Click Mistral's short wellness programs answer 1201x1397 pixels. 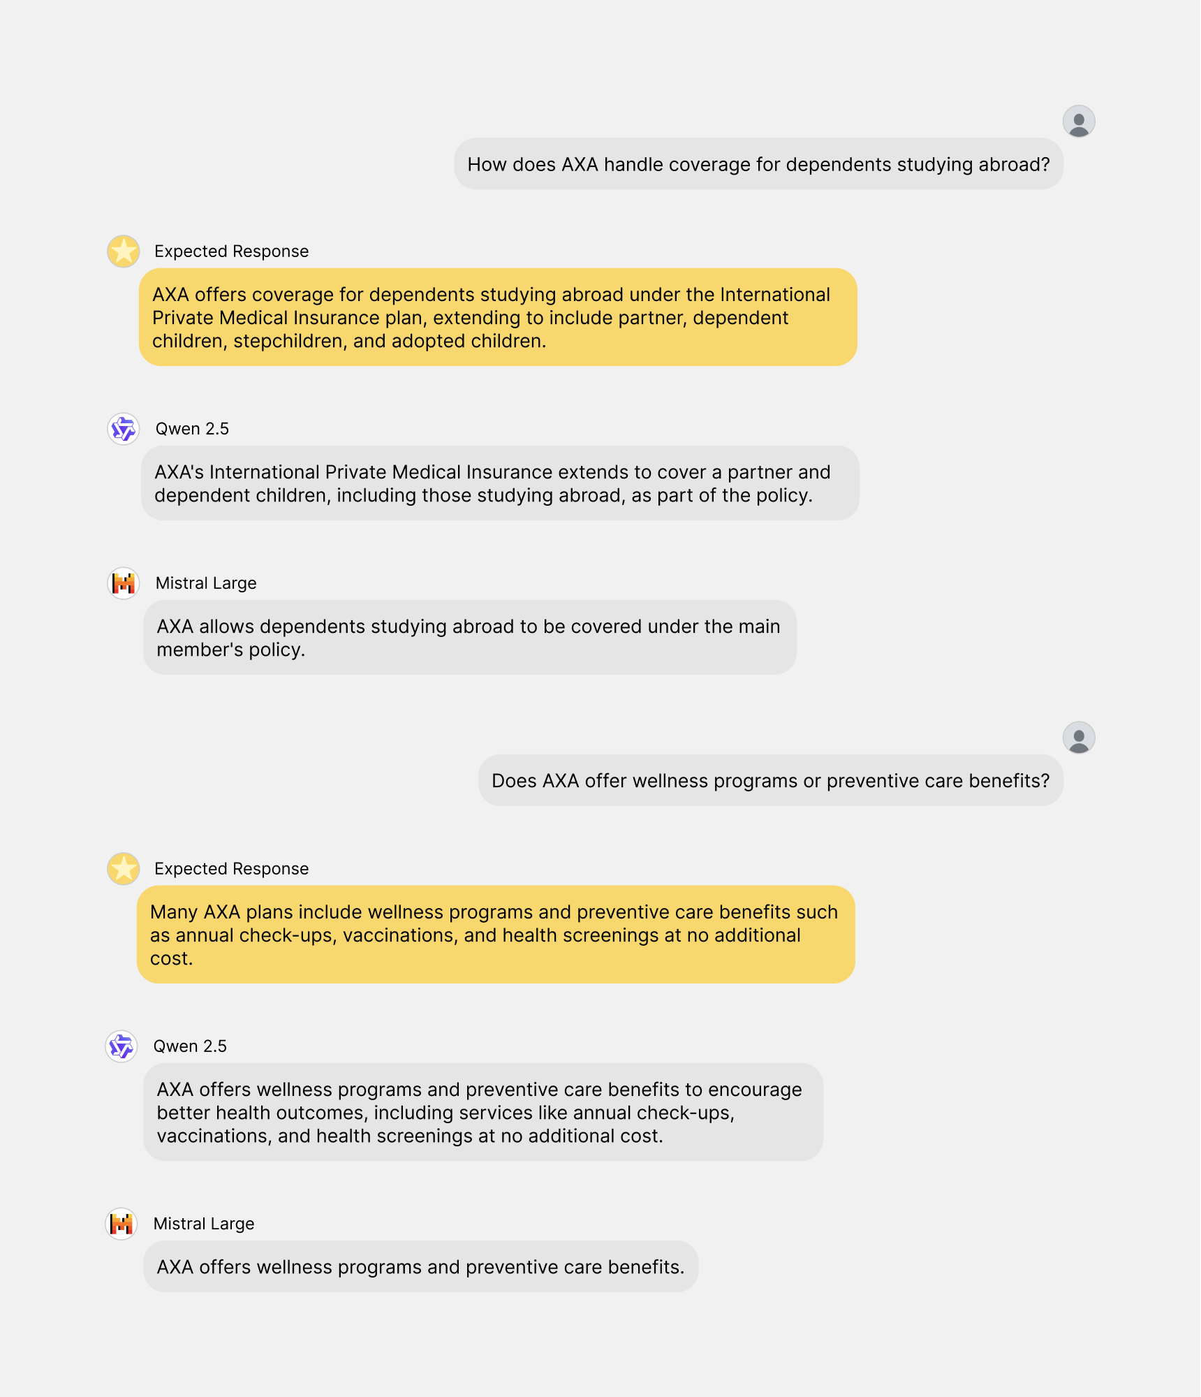421,1266
